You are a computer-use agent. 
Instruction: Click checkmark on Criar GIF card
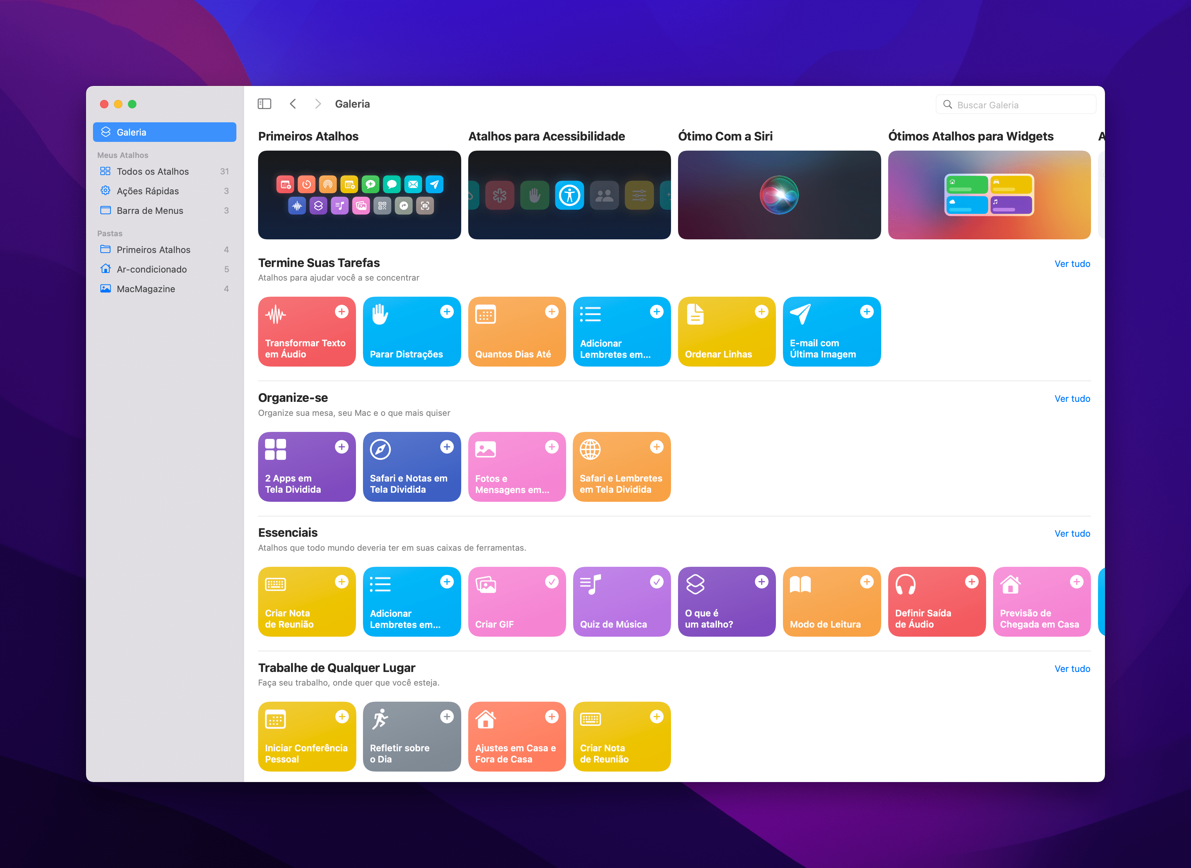pos(551,582)
